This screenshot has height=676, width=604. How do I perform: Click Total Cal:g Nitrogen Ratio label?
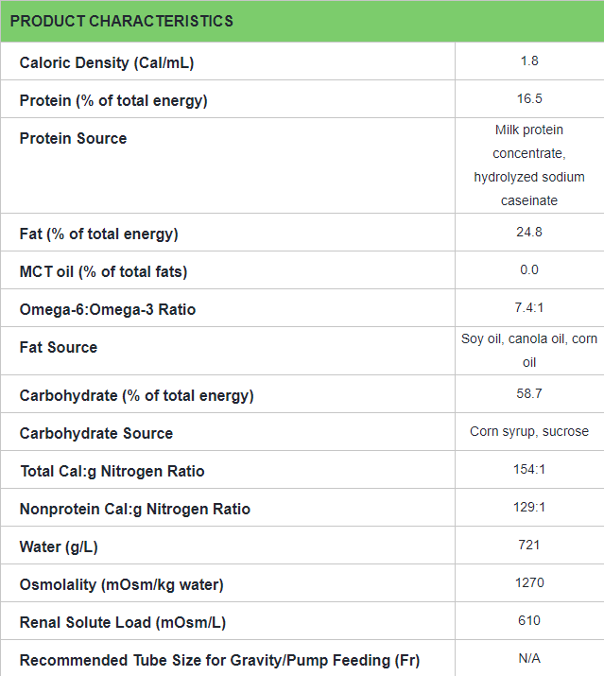point(112,471)
